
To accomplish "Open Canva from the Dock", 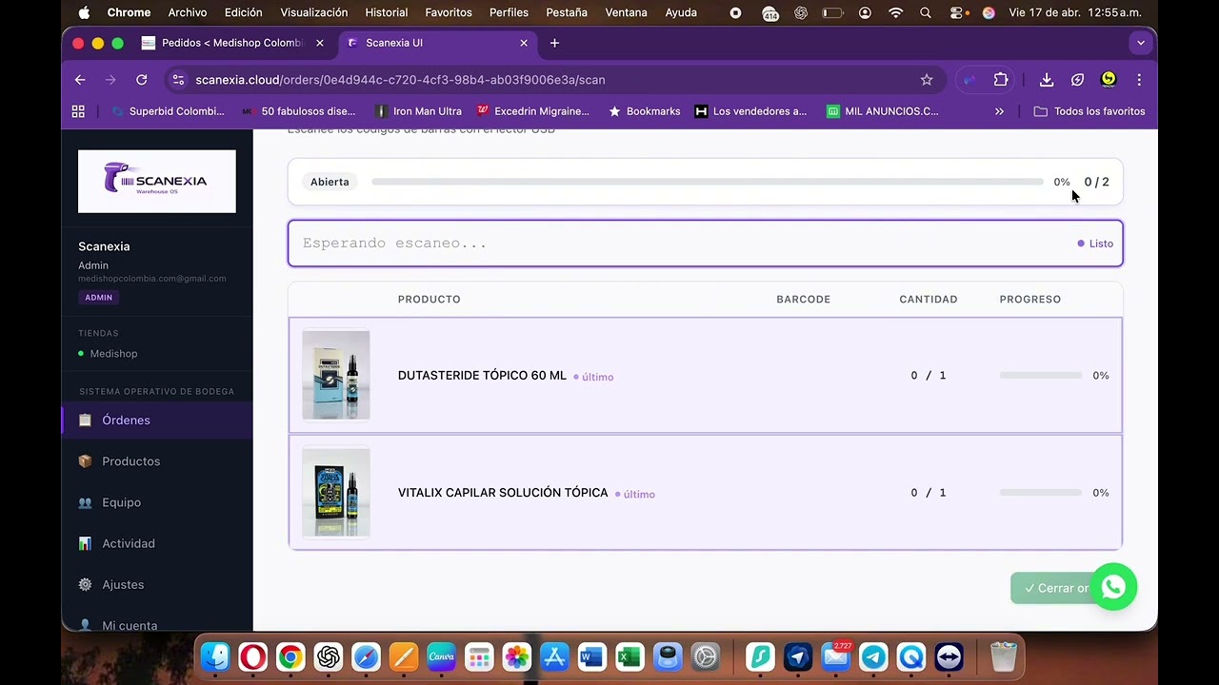I will [x=441, y=656].
